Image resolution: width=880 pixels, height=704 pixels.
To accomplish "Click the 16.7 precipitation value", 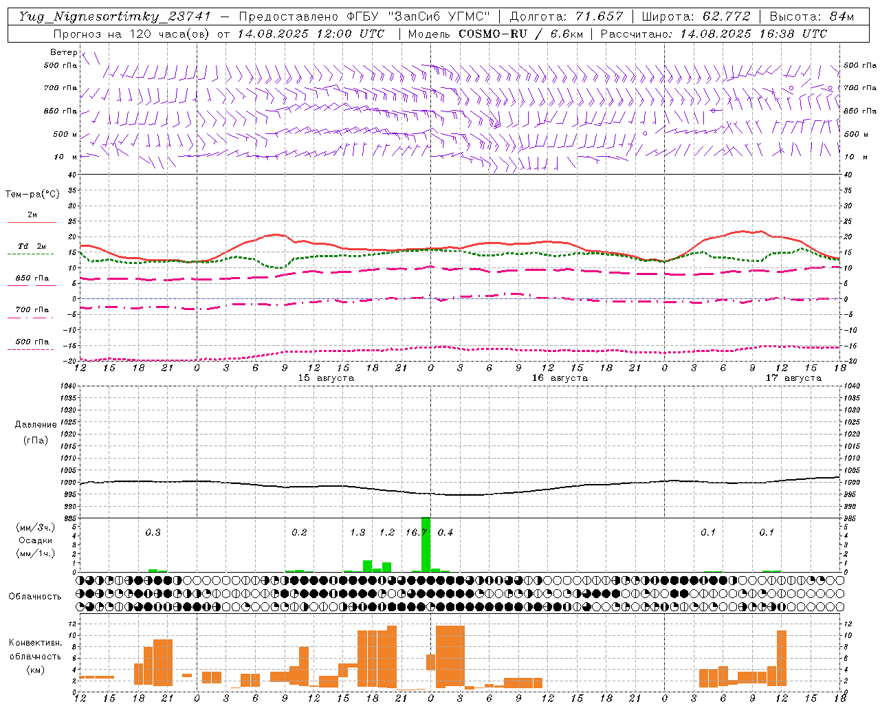I will 416,533.
